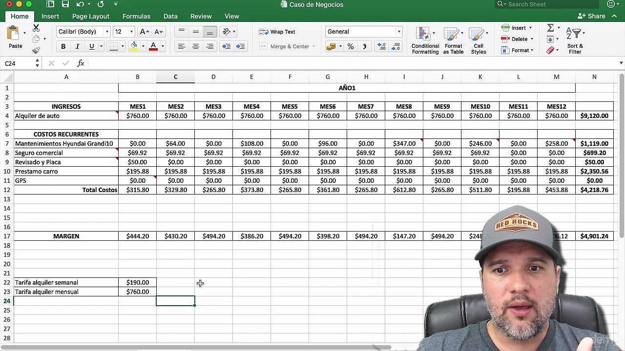Toggle Italic formatting
The image size is (625, 351).
coord(77,46)
